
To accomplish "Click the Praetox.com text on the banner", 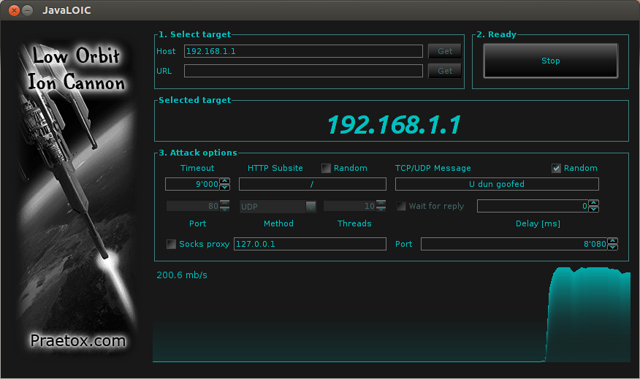I will tap(78, 340).
